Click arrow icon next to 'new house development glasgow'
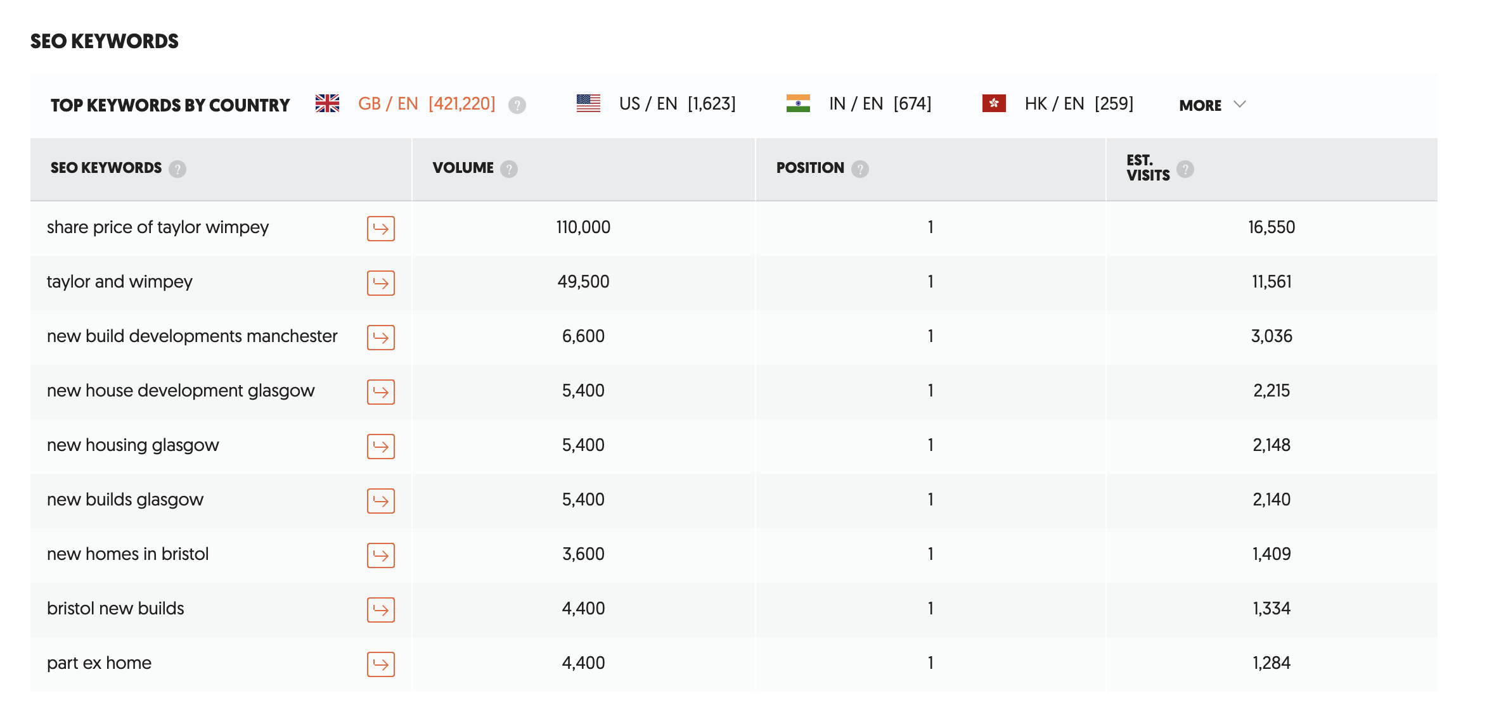 [x=380, y=392]
